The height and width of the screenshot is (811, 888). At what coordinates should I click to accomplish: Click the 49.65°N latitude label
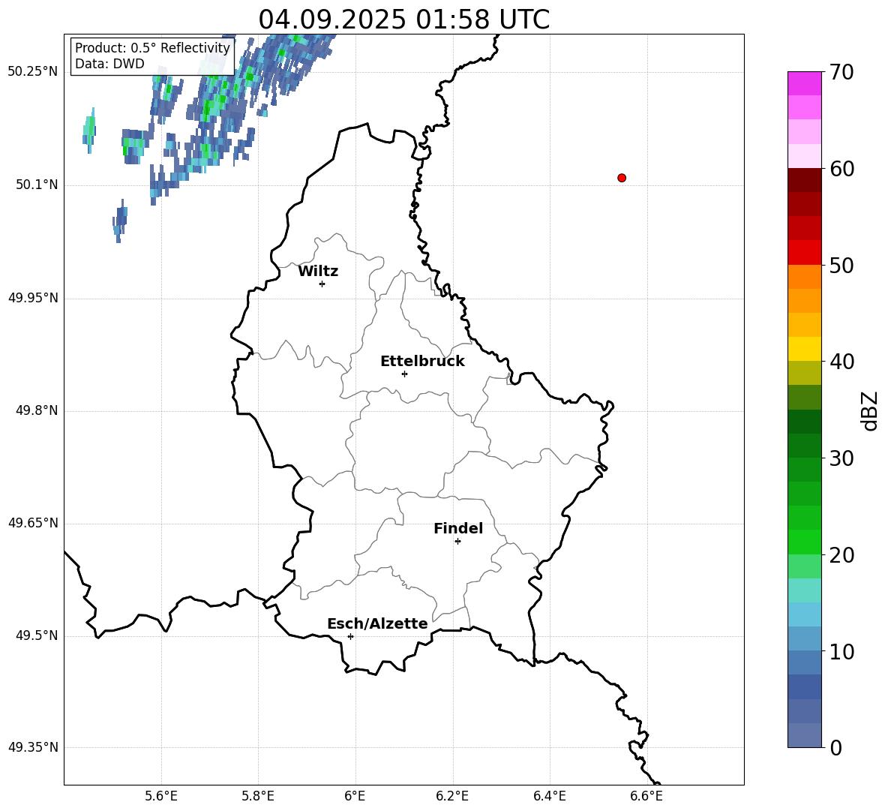33,523
